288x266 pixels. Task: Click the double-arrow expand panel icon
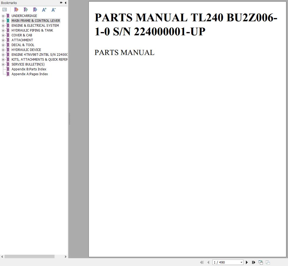(61, 3)
